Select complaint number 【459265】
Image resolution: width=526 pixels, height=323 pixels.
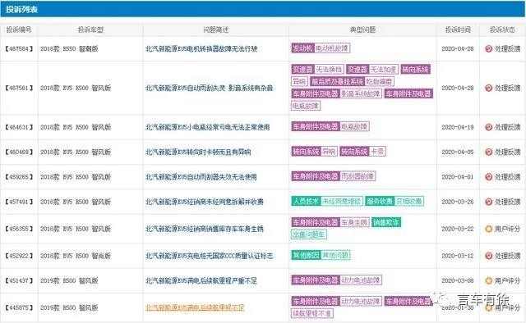point(19,177)
